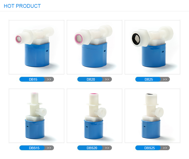The height and width of the screenshot is (159, 189).
Task: Open the DBS20 product image
Action: click(x=94, y=116)
